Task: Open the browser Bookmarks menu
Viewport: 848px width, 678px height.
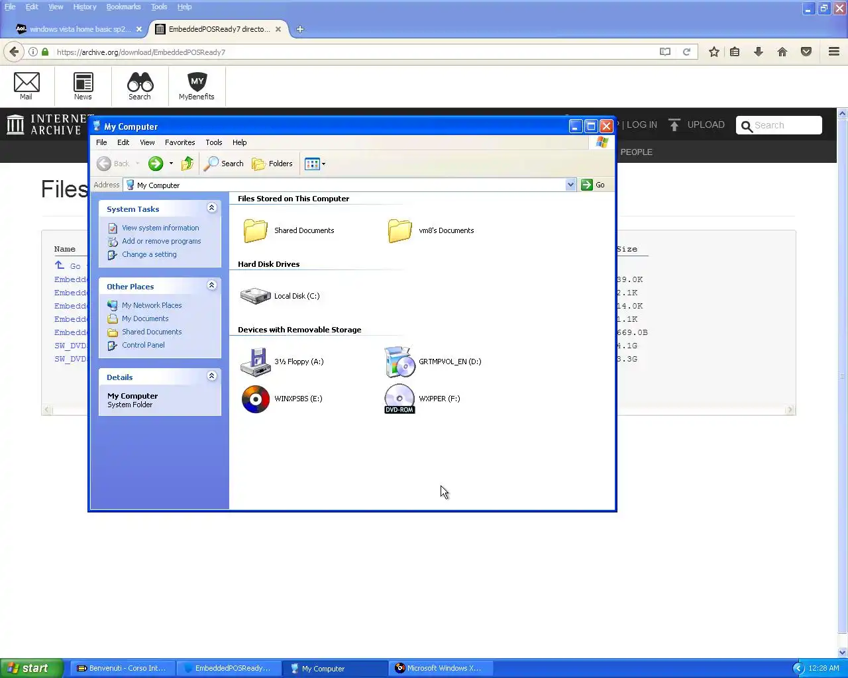Action: point(123,7)
